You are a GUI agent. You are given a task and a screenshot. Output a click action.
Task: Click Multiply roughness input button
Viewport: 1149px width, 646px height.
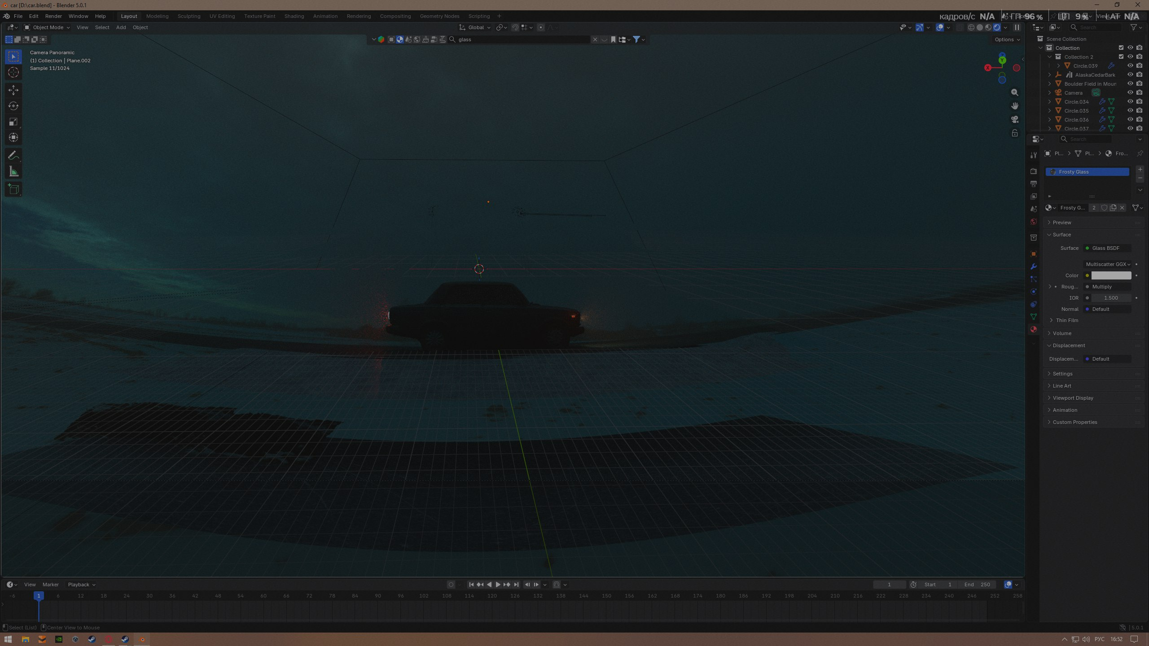pyautogui.click(x=1107, y=287)
